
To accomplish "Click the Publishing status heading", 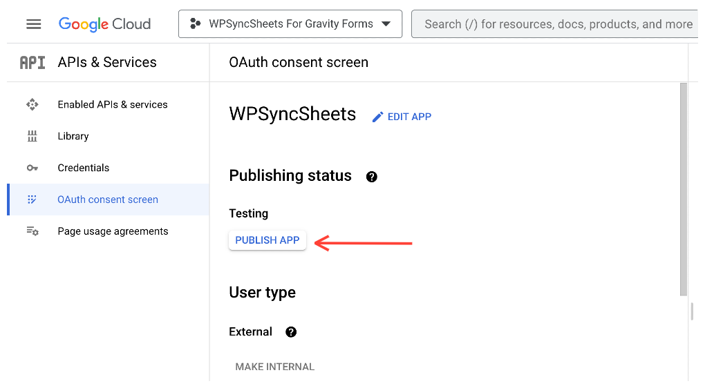I will [290, 175].
